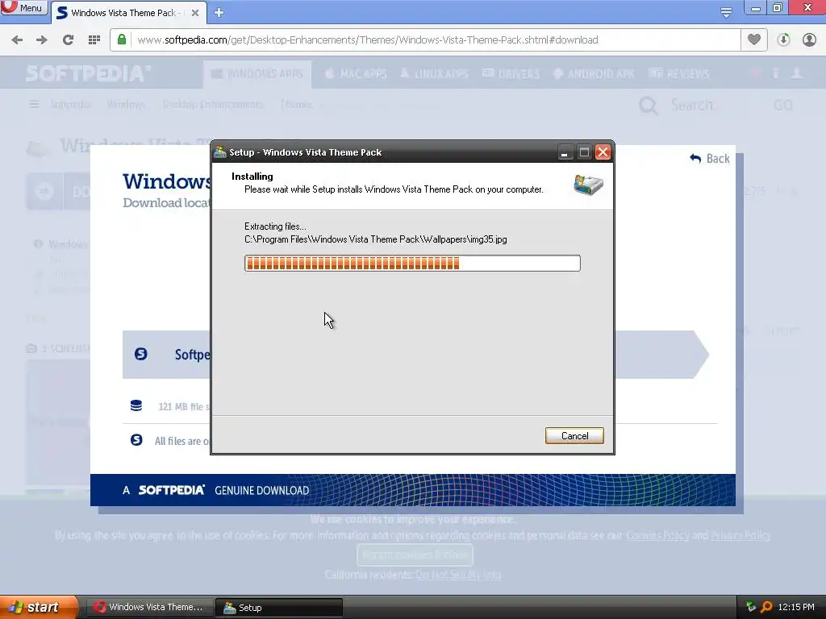The width and height of the screenshot is (826, 619).
Task: Open the Speed Dial grid
Action: point(94,40)
